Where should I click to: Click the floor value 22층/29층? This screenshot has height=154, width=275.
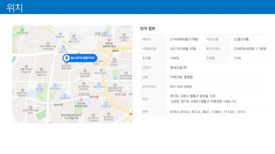point(241,39)
